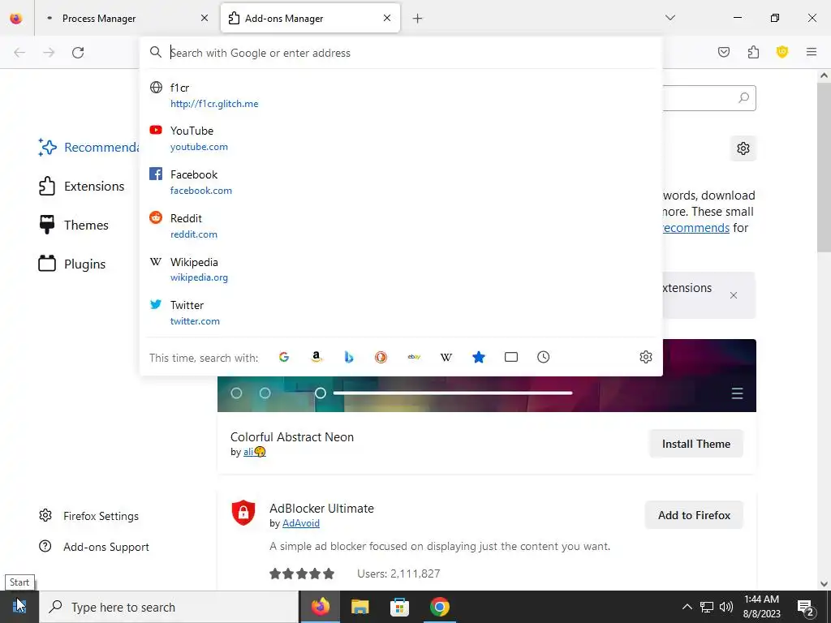
Task: Open the network icon in system tray
Action: point(707,607)
